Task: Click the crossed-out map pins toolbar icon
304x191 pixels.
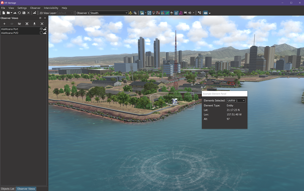Action: pos(158,13)
